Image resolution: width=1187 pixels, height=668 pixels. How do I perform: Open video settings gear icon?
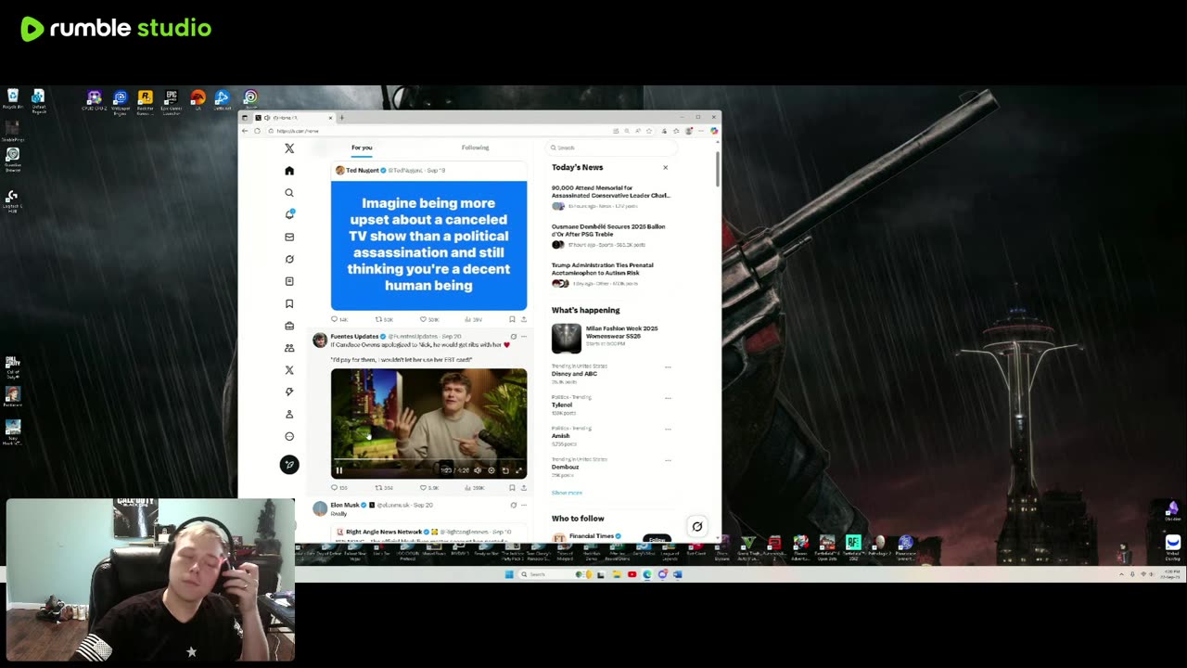tap(491, 470)
